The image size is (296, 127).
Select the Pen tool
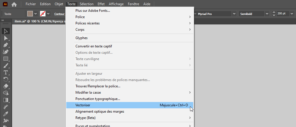coord(6,45)
